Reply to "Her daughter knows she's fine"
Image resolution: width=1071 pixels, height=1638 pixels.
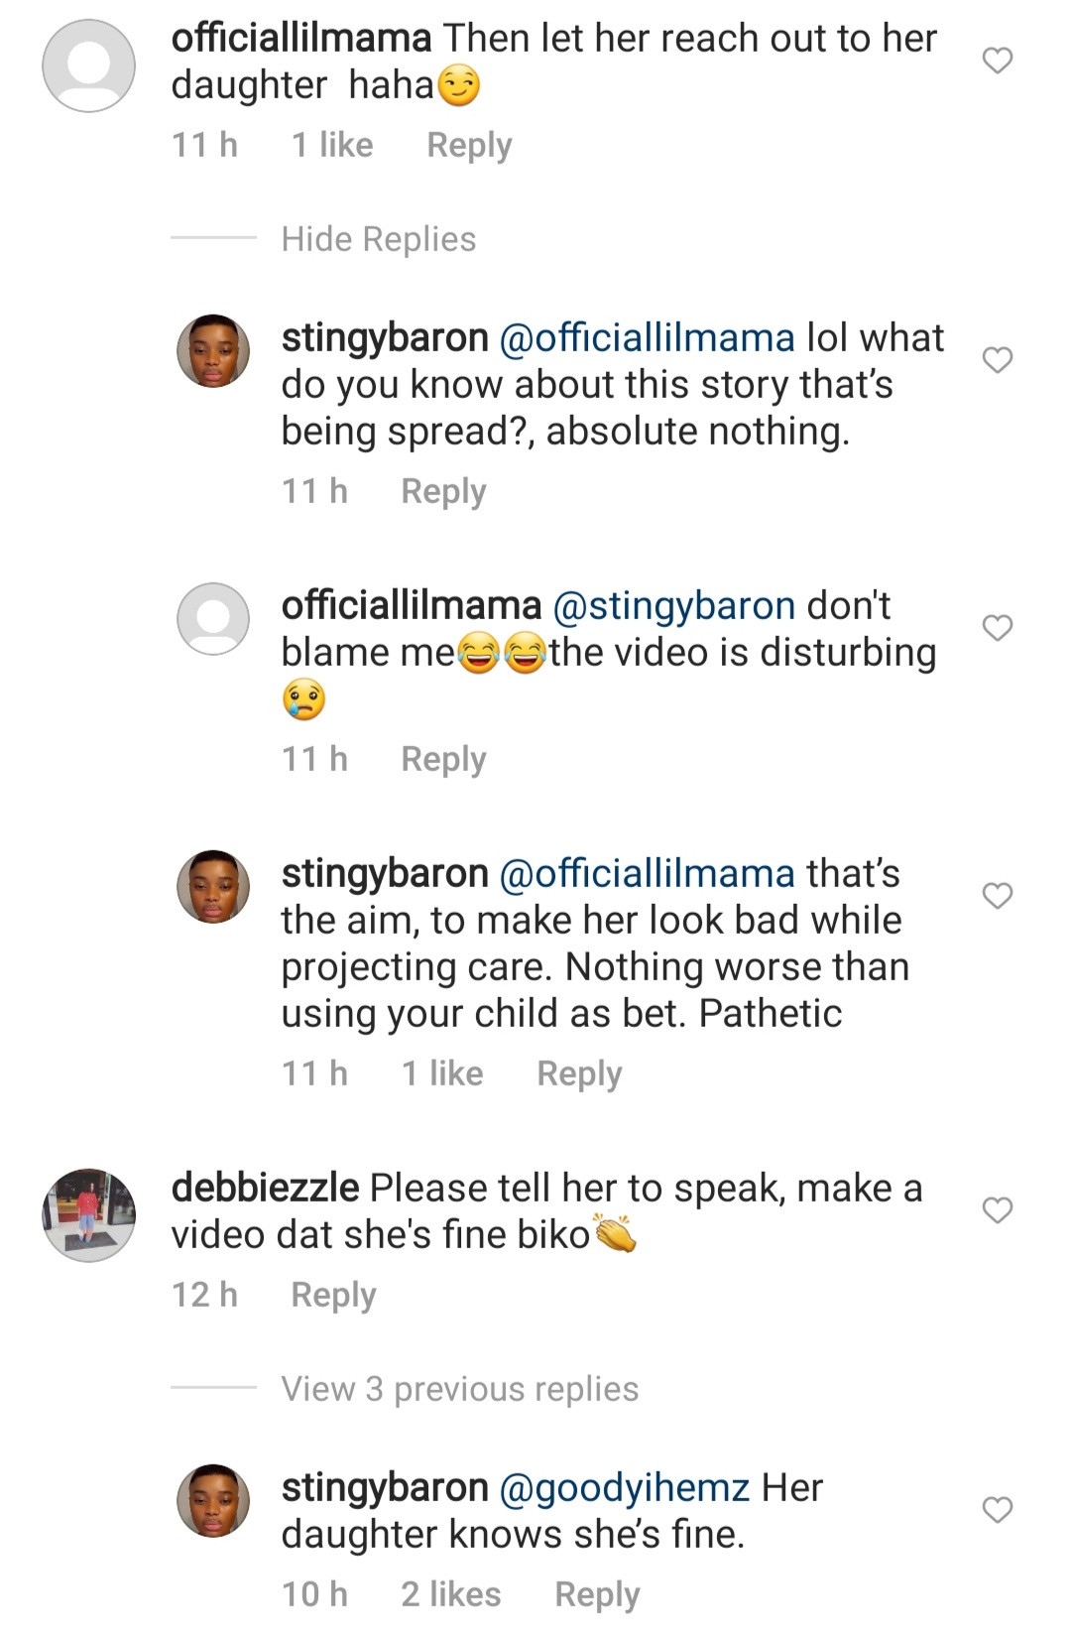(597, 1594)
